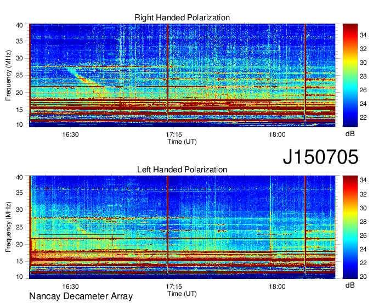Click the 'Nancay Decameter Array' caption
Image resolution: width=373 pixels, height=303 pixels.
(x=81, y=296)
